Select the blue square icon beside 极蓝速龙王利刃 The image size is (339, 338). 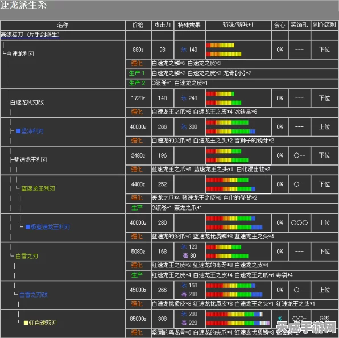coord(28,227)
